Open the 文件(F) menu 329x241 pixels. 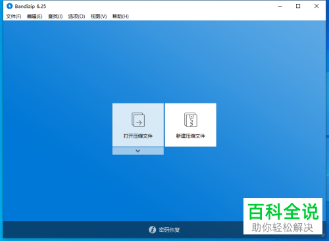click(14, 16)
